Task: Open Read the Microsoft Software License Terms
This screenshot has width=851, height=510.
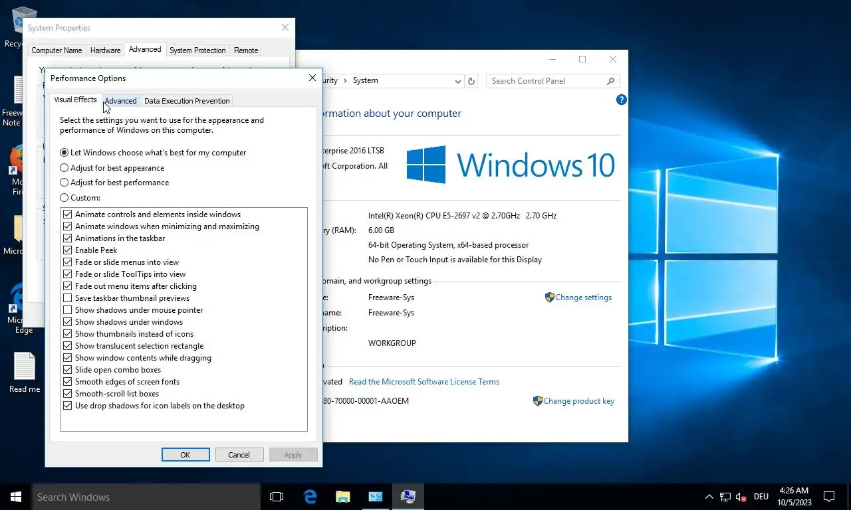Action: coord(424,382)
